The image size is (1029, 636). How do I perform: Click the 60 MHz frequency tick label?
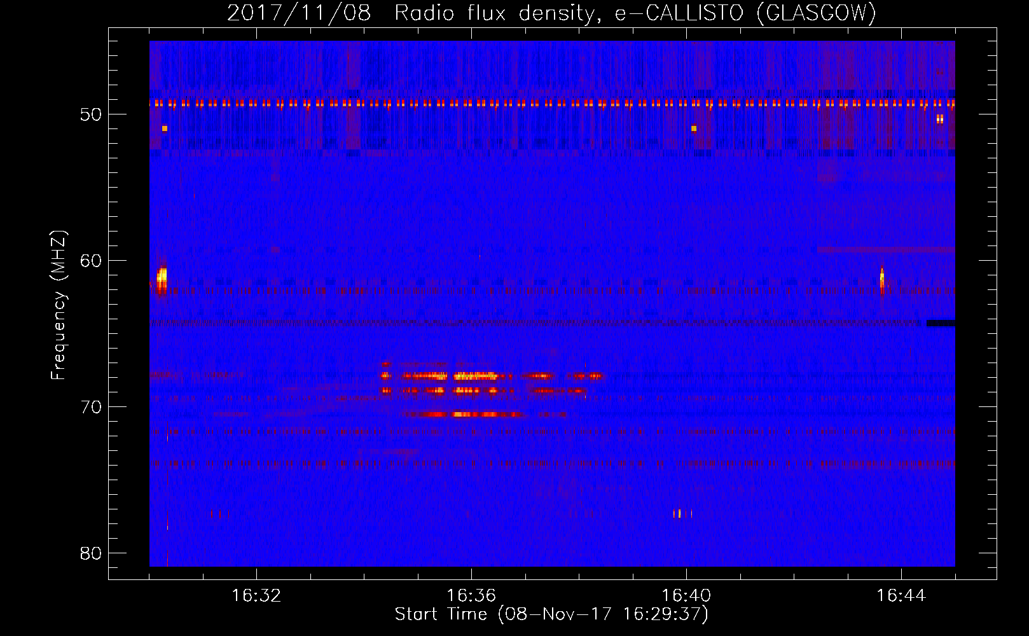pyautogui.click(x=91, y=261)
